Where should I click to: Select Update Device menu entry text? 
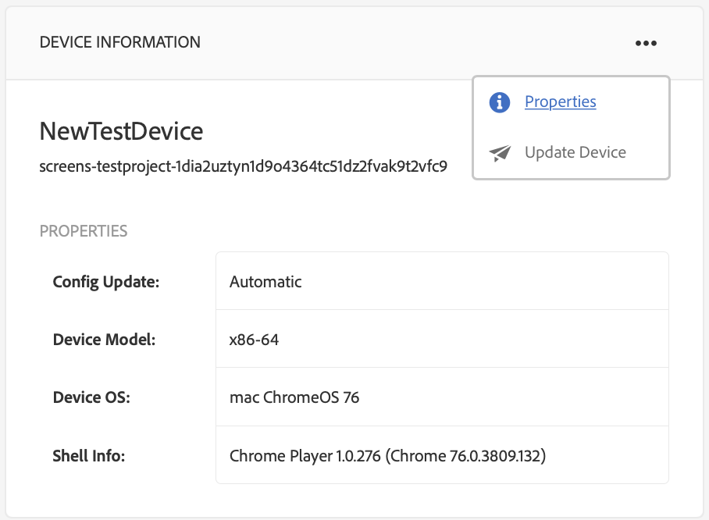coord(575,153)
